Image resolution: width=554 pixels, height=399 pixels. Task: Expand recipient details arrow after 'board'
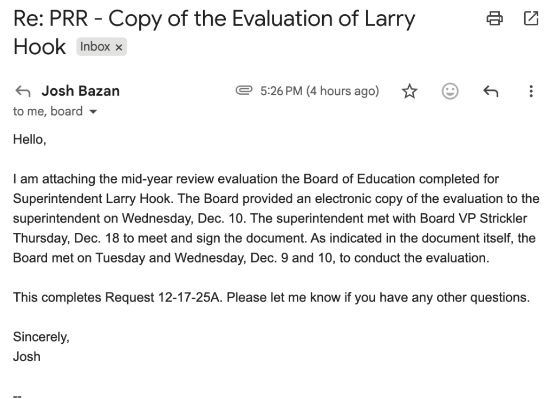(x=91, y=112)
